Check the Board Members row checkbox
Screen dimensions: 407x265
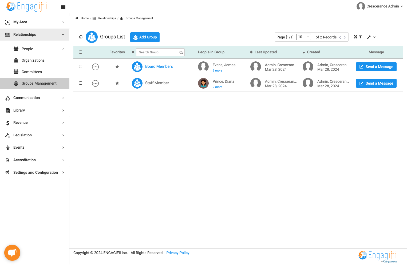point(81,66)
